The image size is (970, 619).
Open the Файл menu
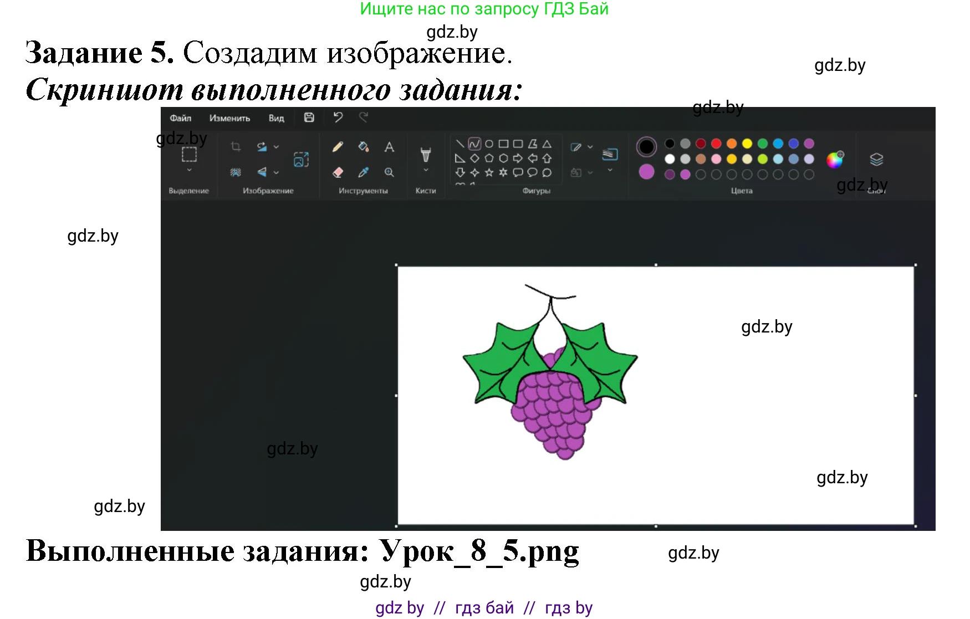pyautogui.click(x=180, y=118)
